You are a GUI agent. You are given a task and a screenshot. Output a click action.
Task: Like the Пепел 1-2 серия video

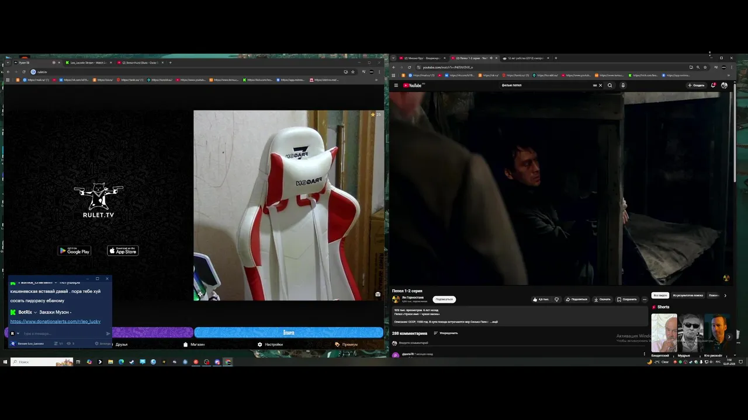[541, 299]
